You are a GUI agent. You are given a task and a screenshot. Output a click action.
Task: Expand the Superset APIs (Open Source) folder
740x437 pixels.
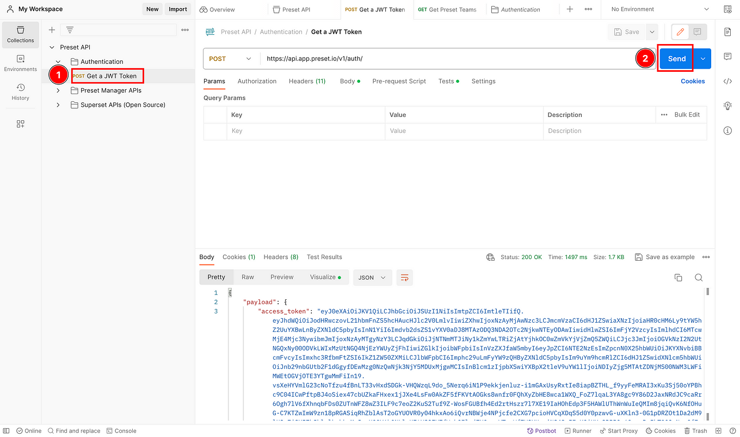58,104
